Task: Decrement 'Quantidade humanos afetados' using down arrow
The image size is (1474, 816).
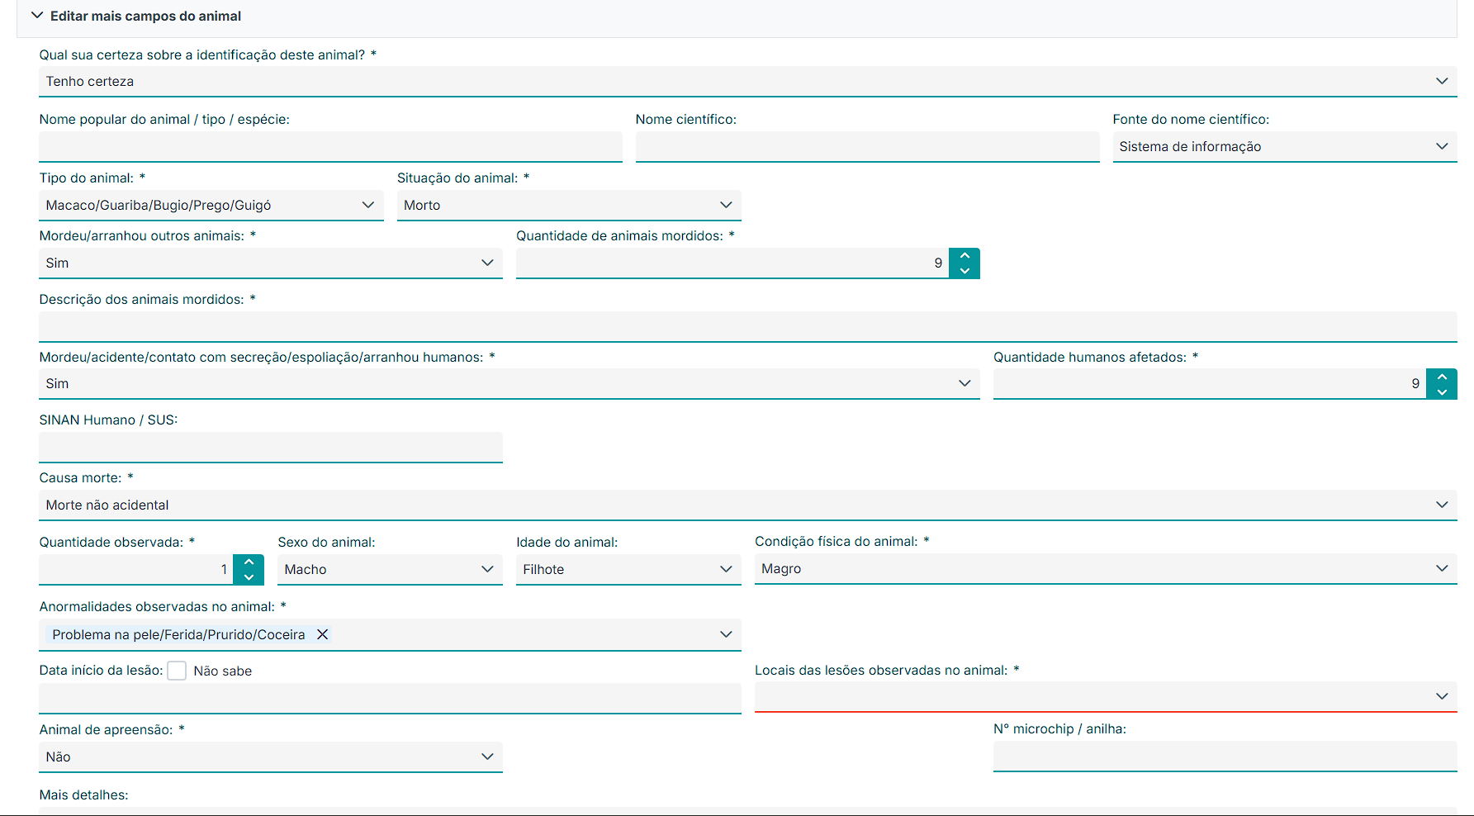Action: pyautogui.click(x=1442, y=391)
